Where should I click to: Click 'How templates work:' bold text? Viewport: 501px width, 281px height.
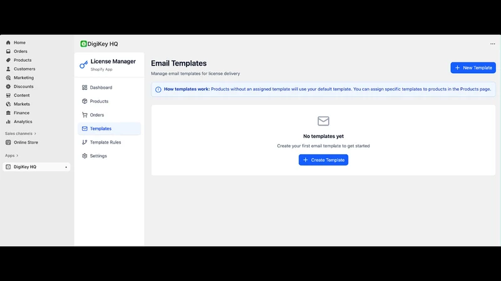coord(187,89)
